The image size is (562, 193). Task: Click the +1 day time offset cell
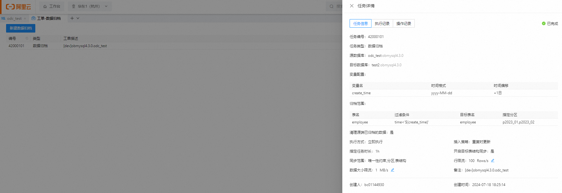[498, 93]
